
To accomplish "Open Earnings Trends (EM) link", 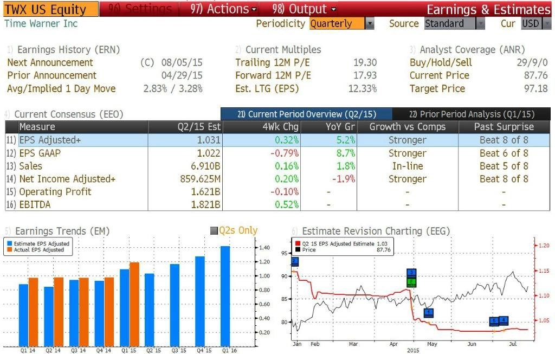I will click(62, 231).
